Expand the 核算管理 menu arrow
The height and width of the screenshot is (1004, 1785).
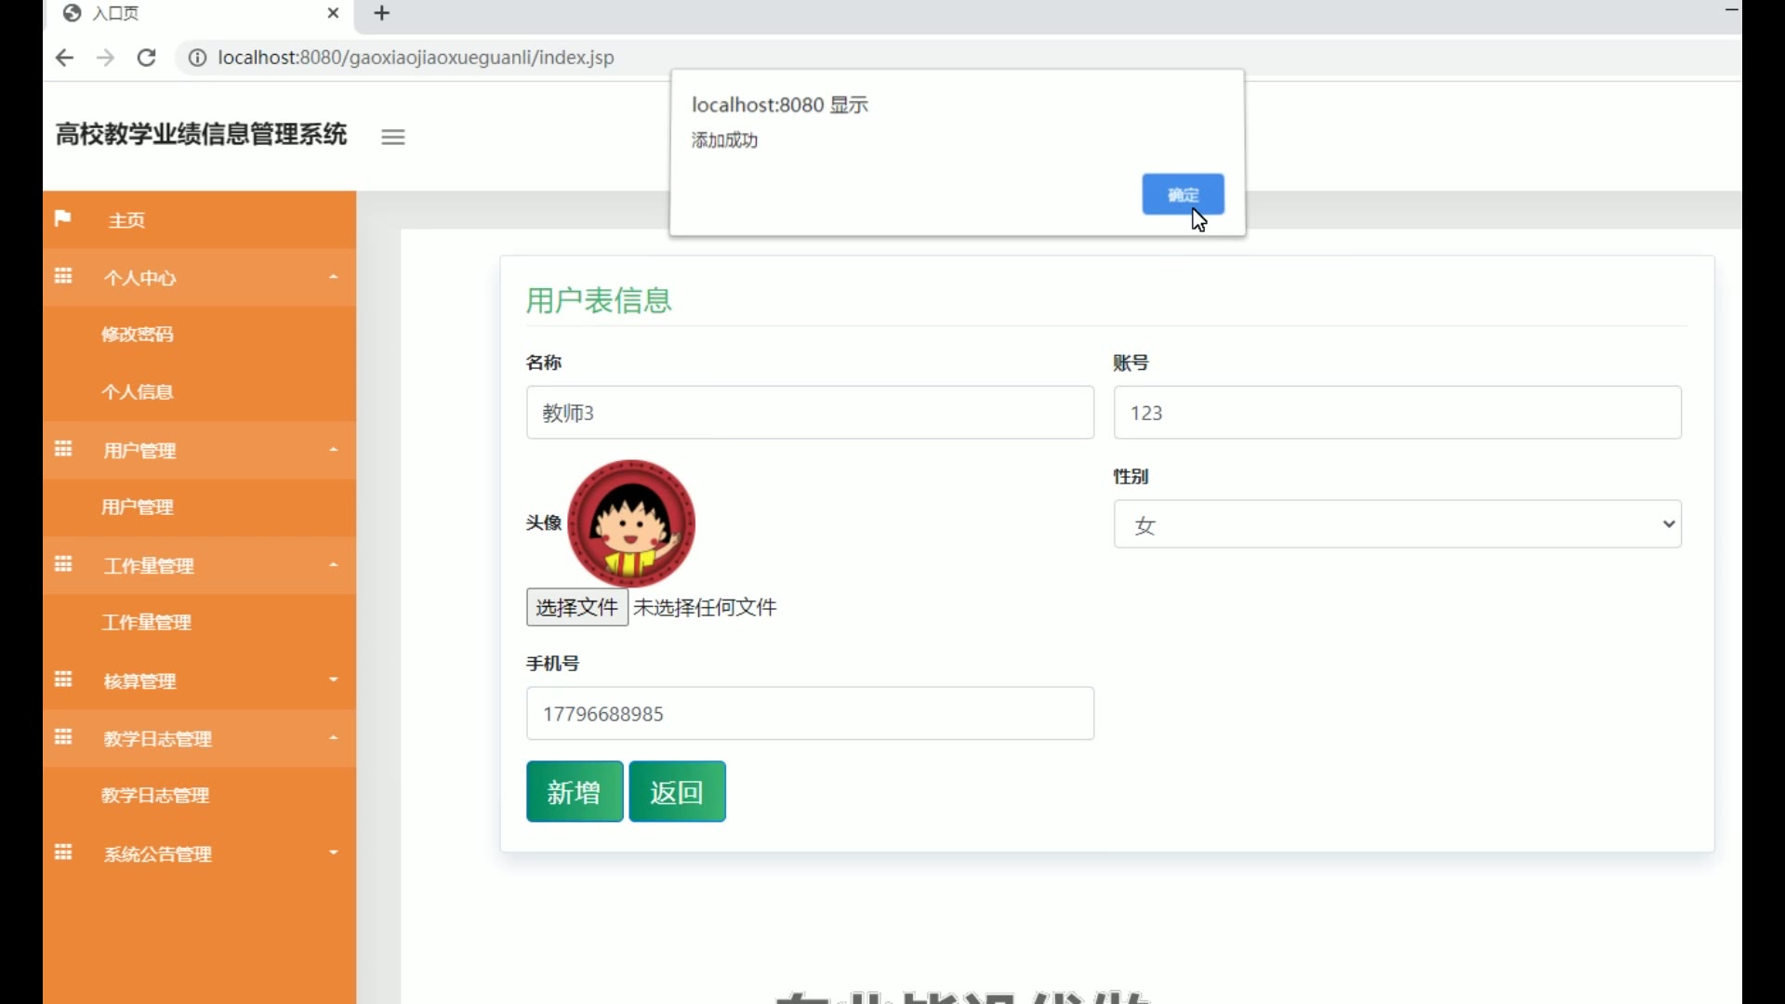(x=333, y=680)
